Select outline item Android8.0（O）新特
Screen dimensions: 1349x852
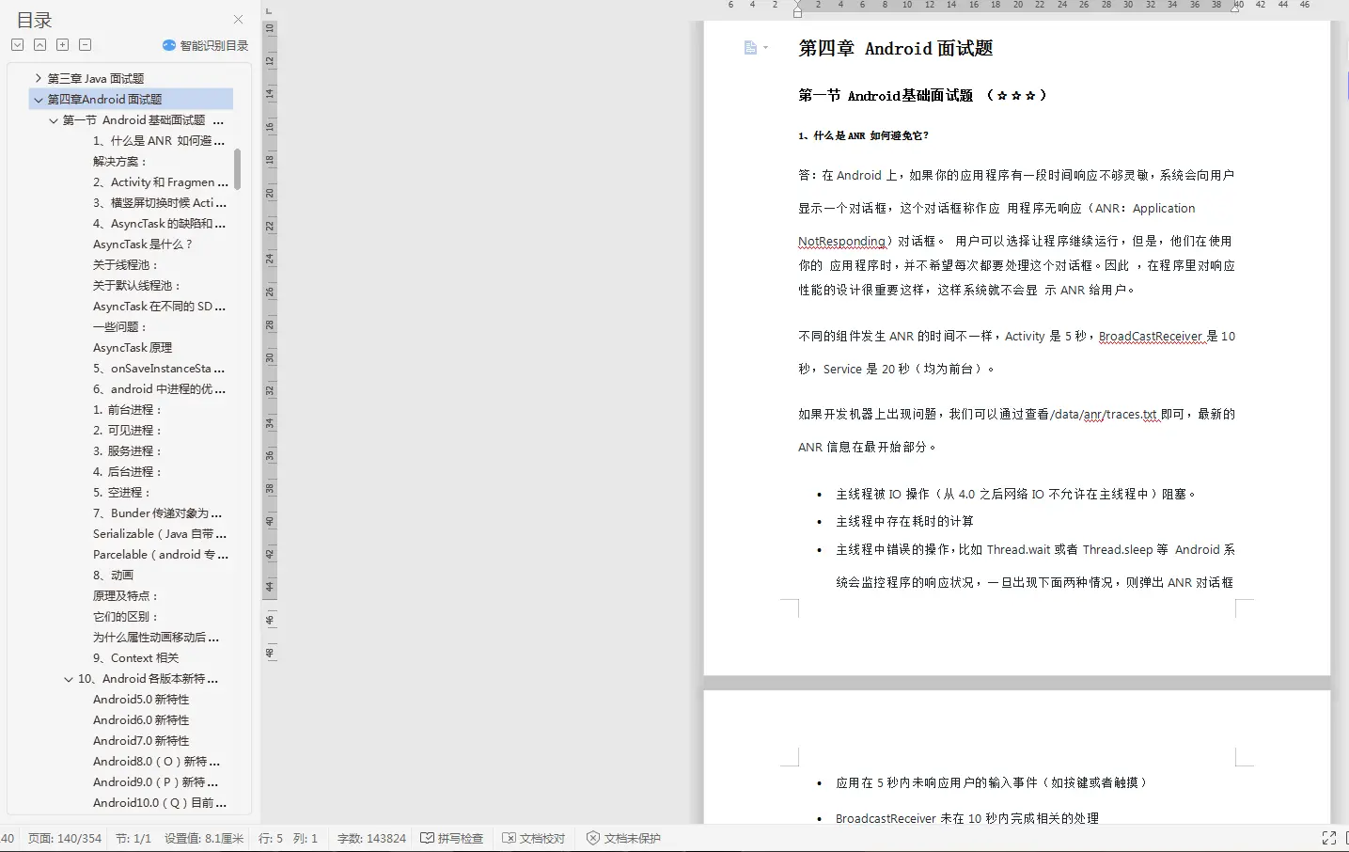[156, 762]
